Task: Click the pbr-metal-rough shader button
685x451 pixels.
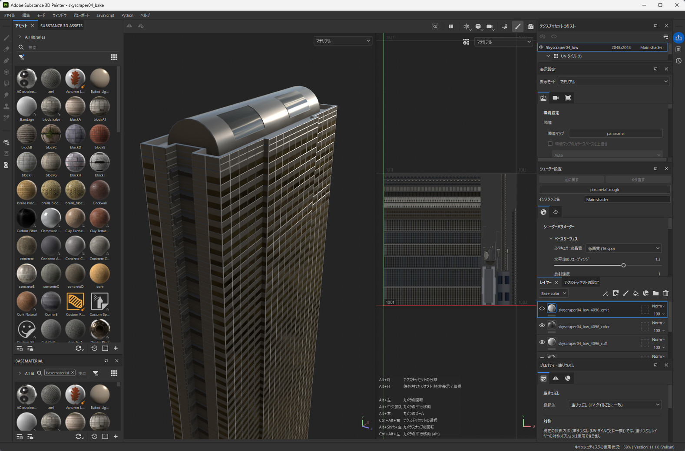Action: tap(604, 190)
